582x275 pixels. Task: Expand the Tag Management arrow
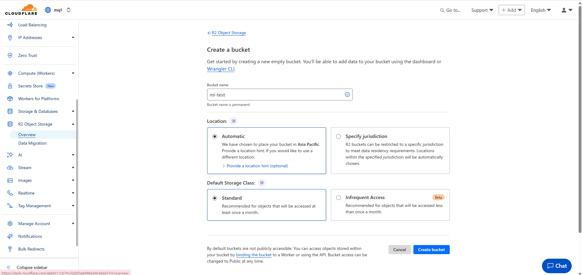pyautogui.click(x=73, y=206)
